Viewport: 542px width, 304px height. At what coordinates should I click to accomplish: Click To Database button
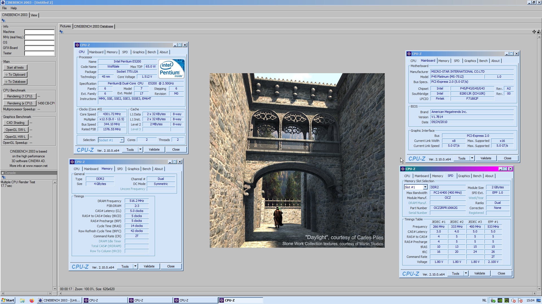(x=15, y=82)
